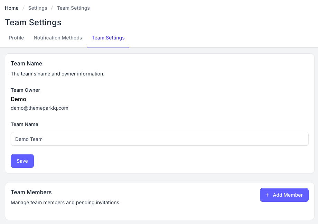Viewport: 318px width, 224px height.
Task: Click the slash separator after Home breadcrumb
Action: tap(23, 8)
